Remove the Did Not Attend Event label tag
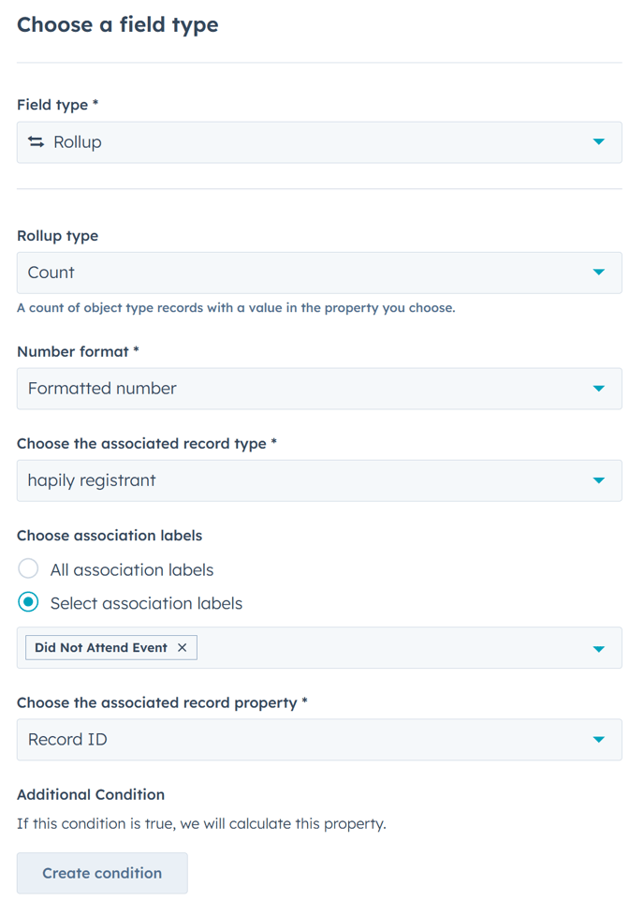Screen dimensions: 644x915 tap(182, 648)
